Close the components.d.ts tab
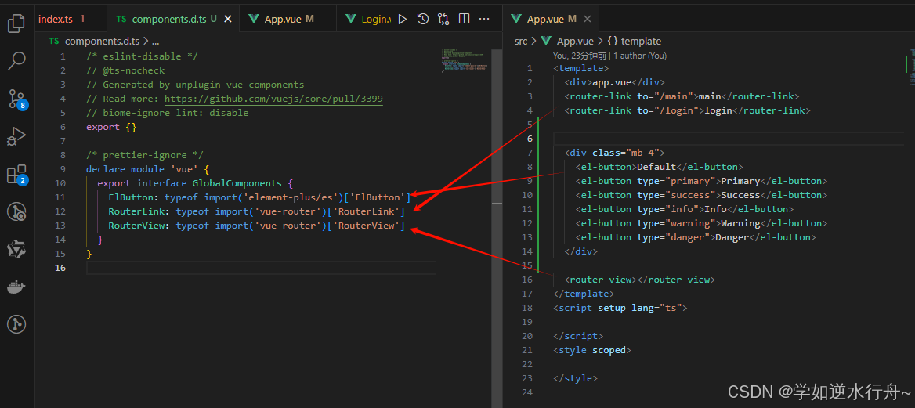The image size is (915, 408). tap(228, 20)
